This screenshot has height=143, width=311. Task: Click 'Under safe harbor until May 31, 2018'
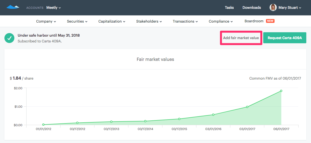coord(49,35)
